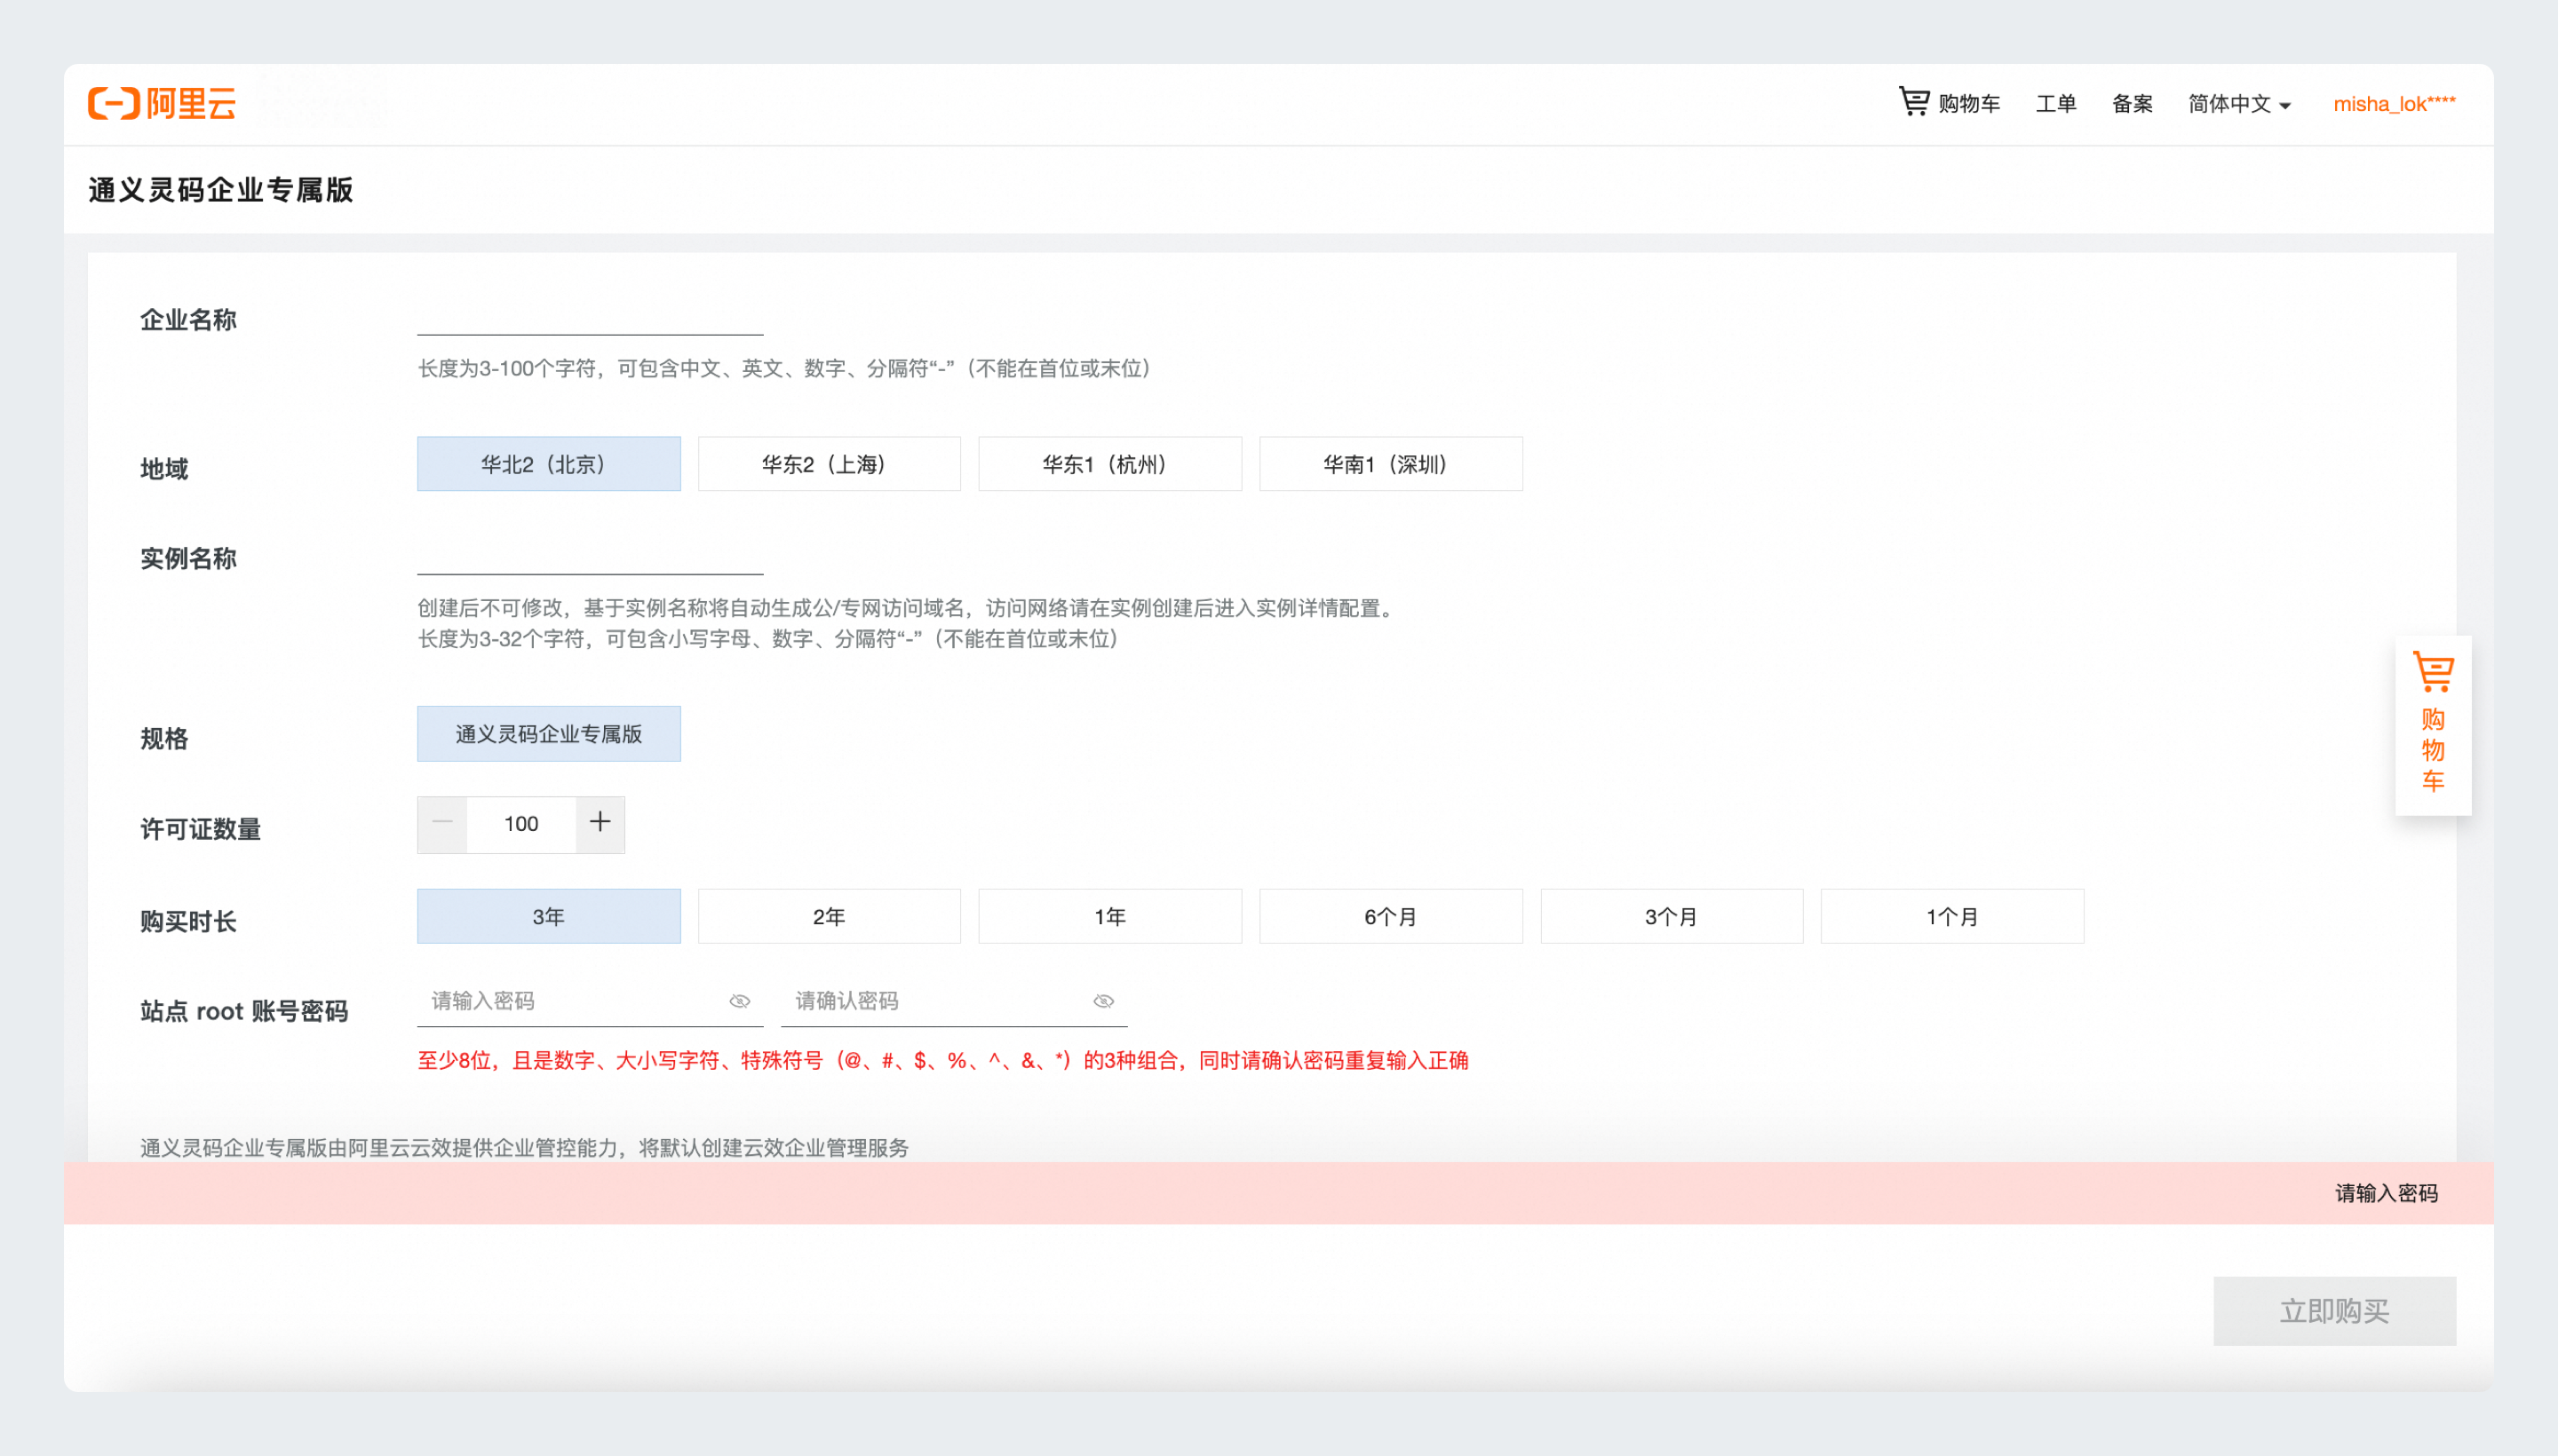
Task: Select 3年 purchase duration
Action: (x=548, y=916)
